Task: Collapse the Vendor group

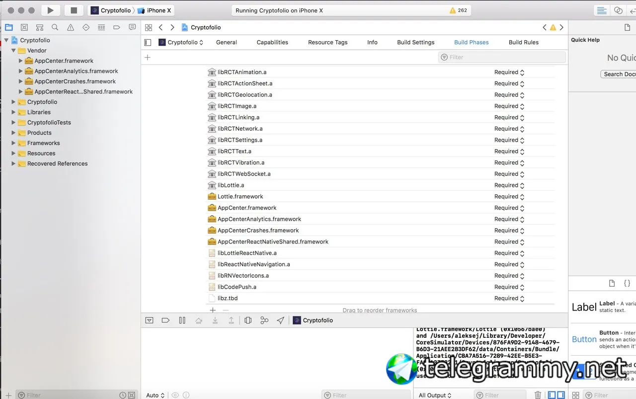Action: click(14, 51)
